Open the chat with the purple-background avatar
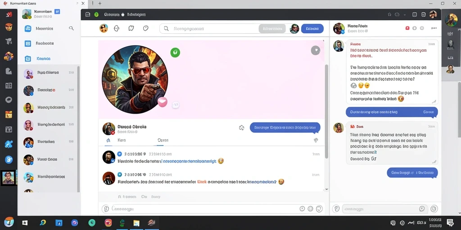 coord(49,73)
